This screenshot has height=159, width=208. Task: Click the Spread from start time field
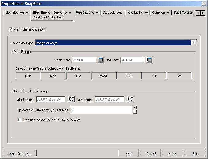click(x=101, y=110)
